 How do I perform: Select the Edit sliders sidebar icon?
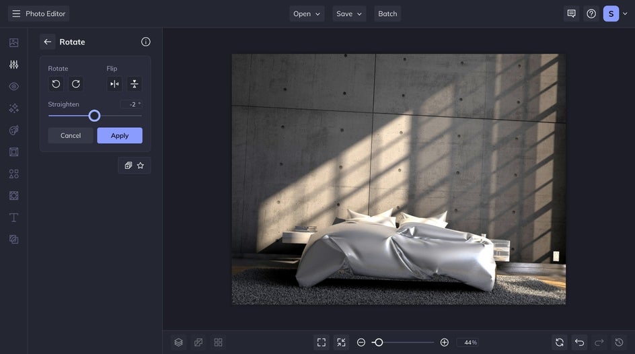[13, 65]
